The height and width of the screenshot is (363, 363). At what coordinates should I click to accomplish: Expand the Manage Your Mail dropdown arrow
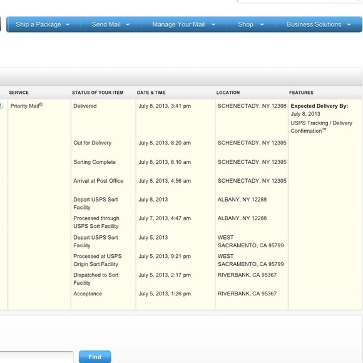pyautogui.click(x=213, y=24)
